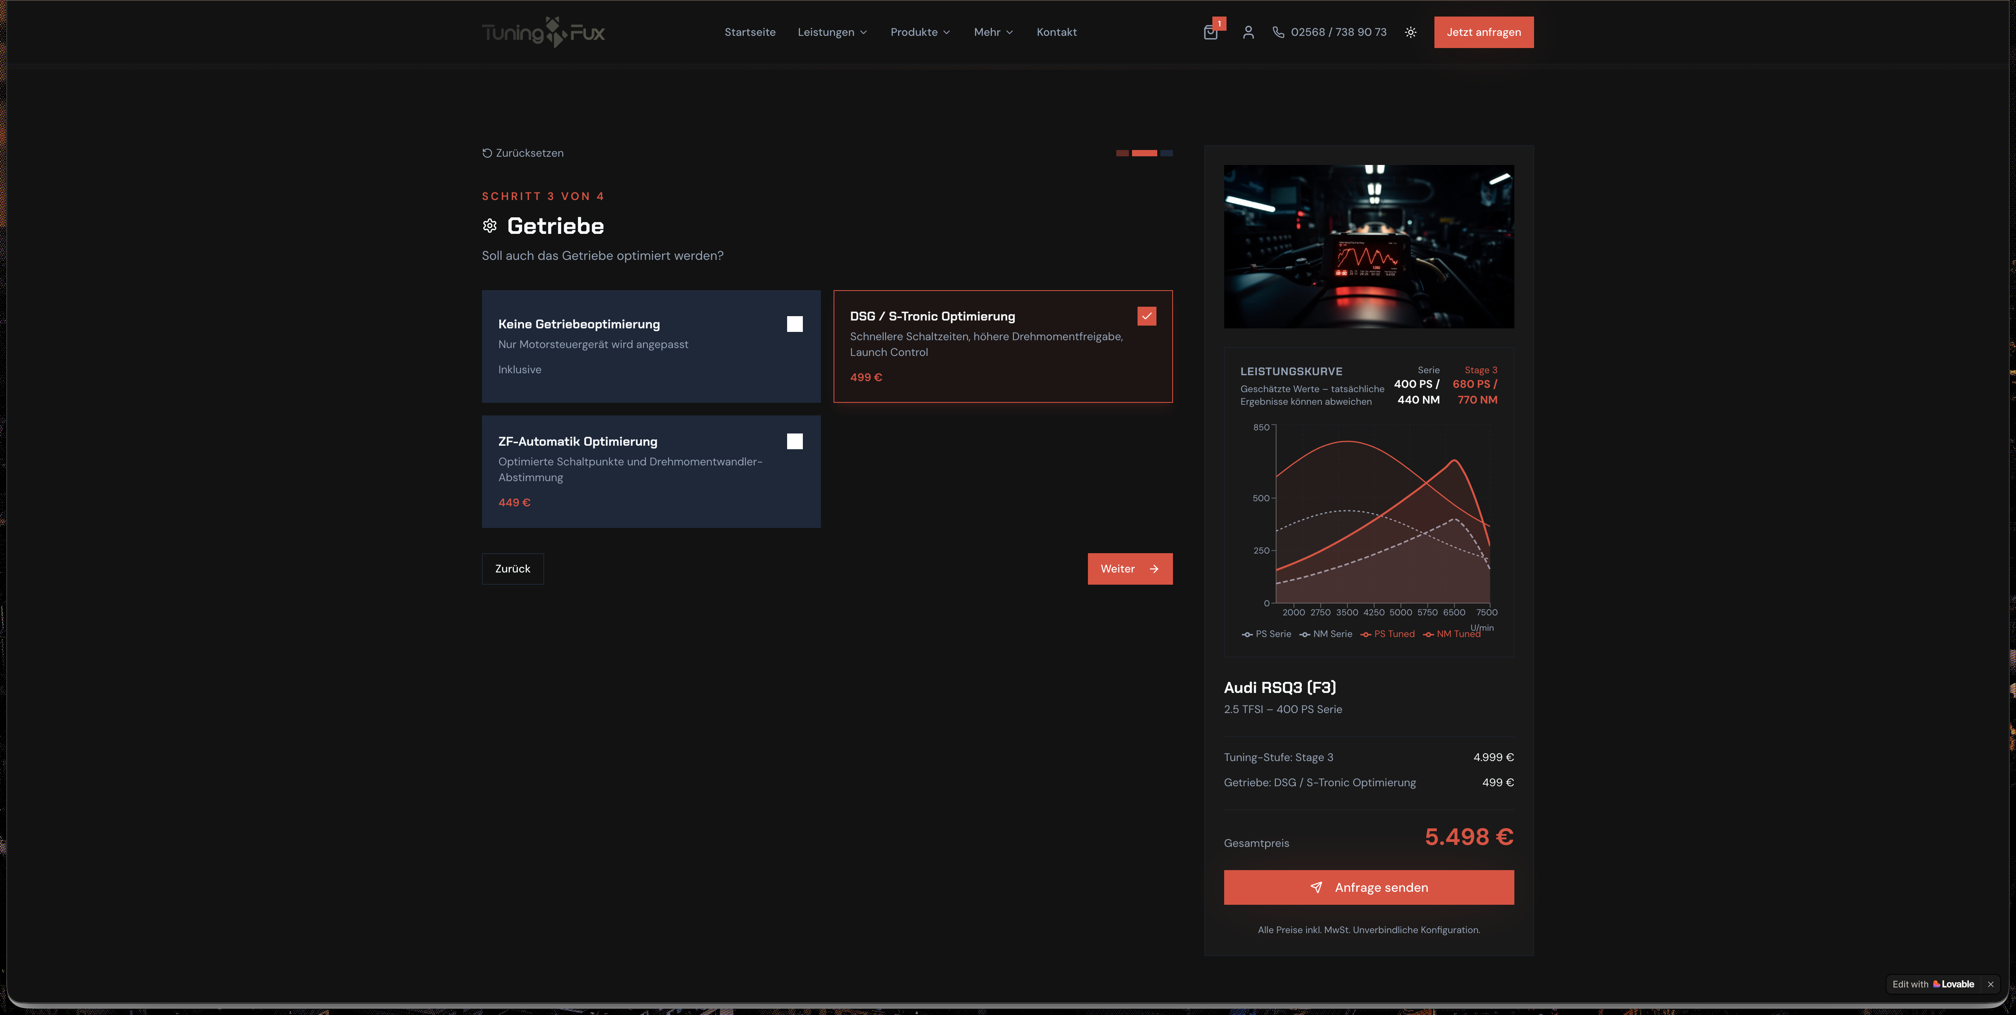Screen dimensions: 2016x1015
Task: Select the ZF-Automatik Optimierung title text
Action: tap(578, 441)
